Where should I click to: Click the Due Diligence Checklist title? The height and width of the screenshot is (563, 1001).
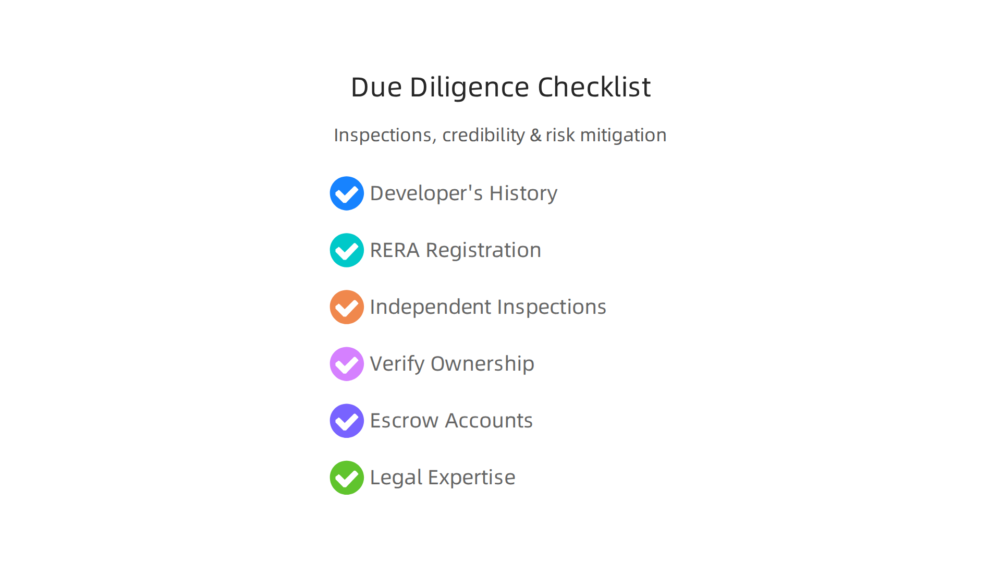tap(500, 87)
